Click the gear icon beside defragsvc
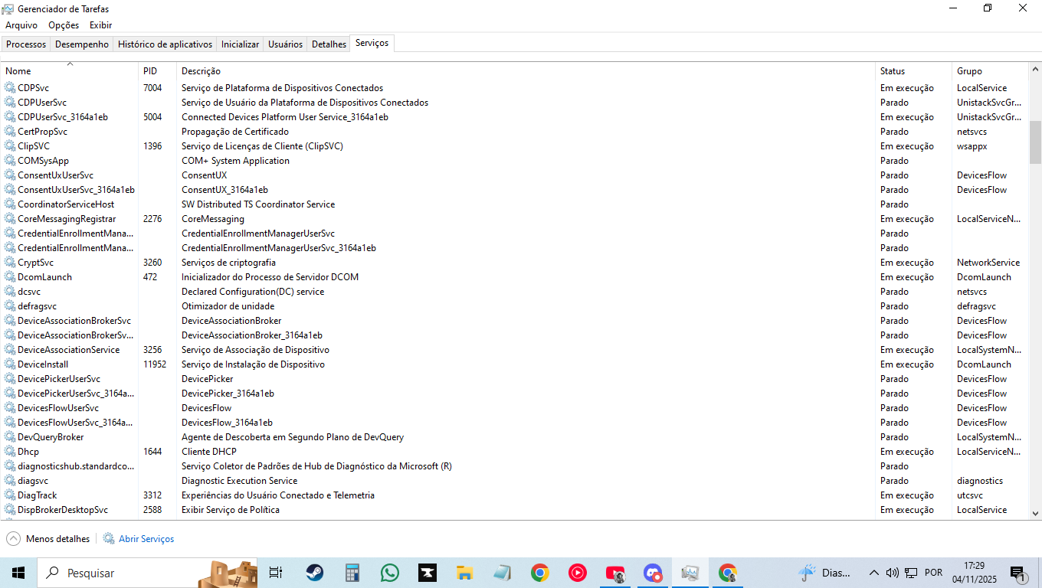1042x588 pixels. tap(10, 306)
